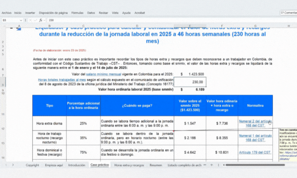297x178 pixels.
Task: Switch to the Empieza aquí sheet tab
Action: point(54,165)
